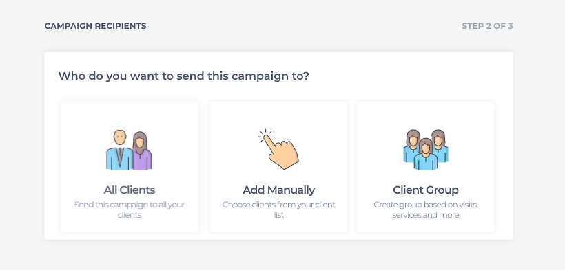Image resolution: width=565 pixels, height=270 pixels.
Task: Click the bald man in blue suit
Action: (x=119, y=150)
